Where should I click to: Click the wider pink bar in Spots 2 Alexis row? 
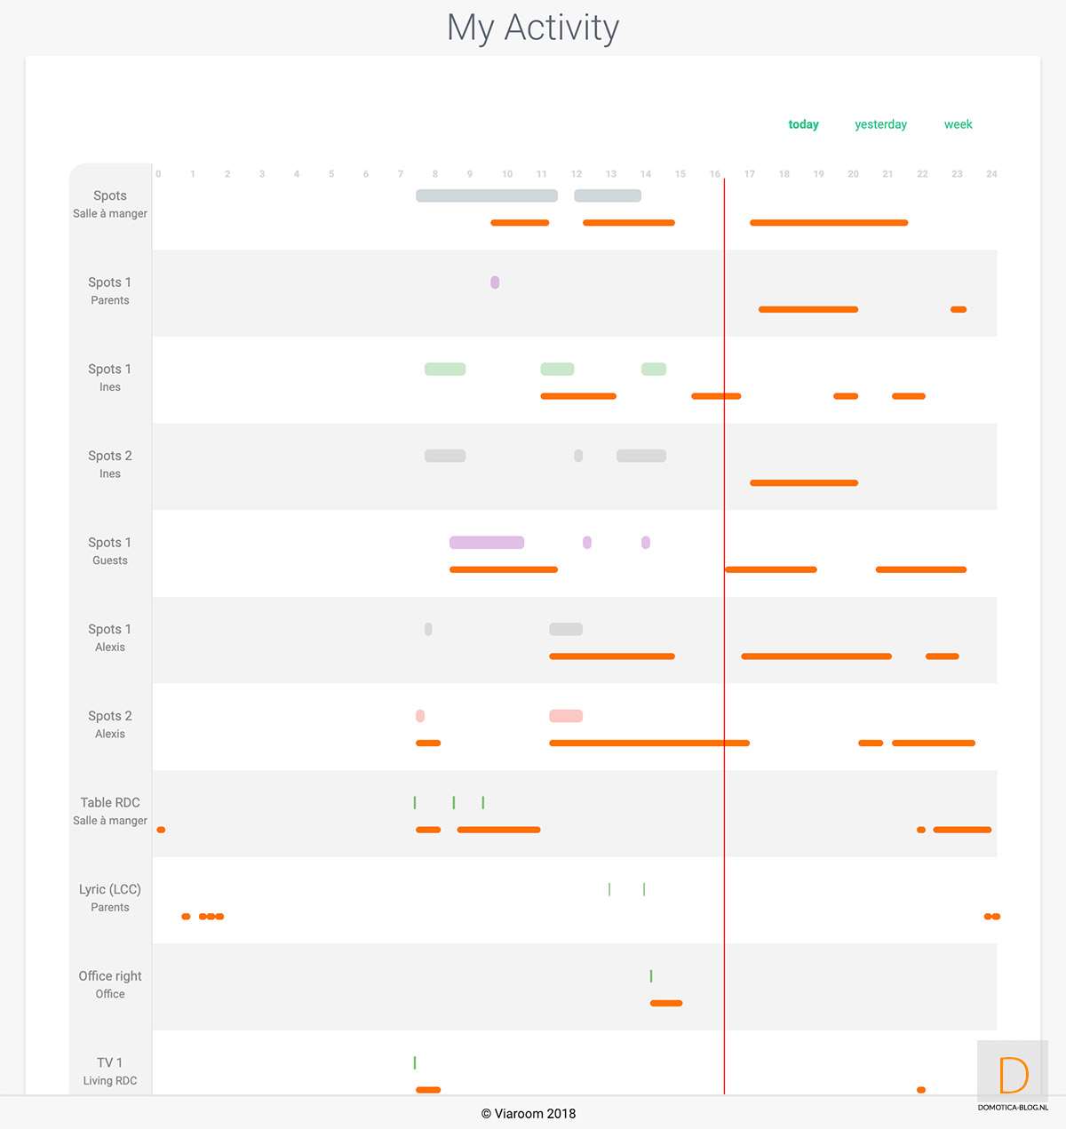coord(566,716)
